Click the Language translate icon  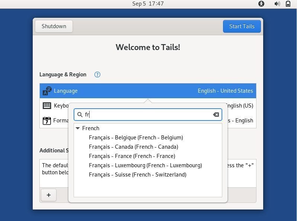click(47, 91)
